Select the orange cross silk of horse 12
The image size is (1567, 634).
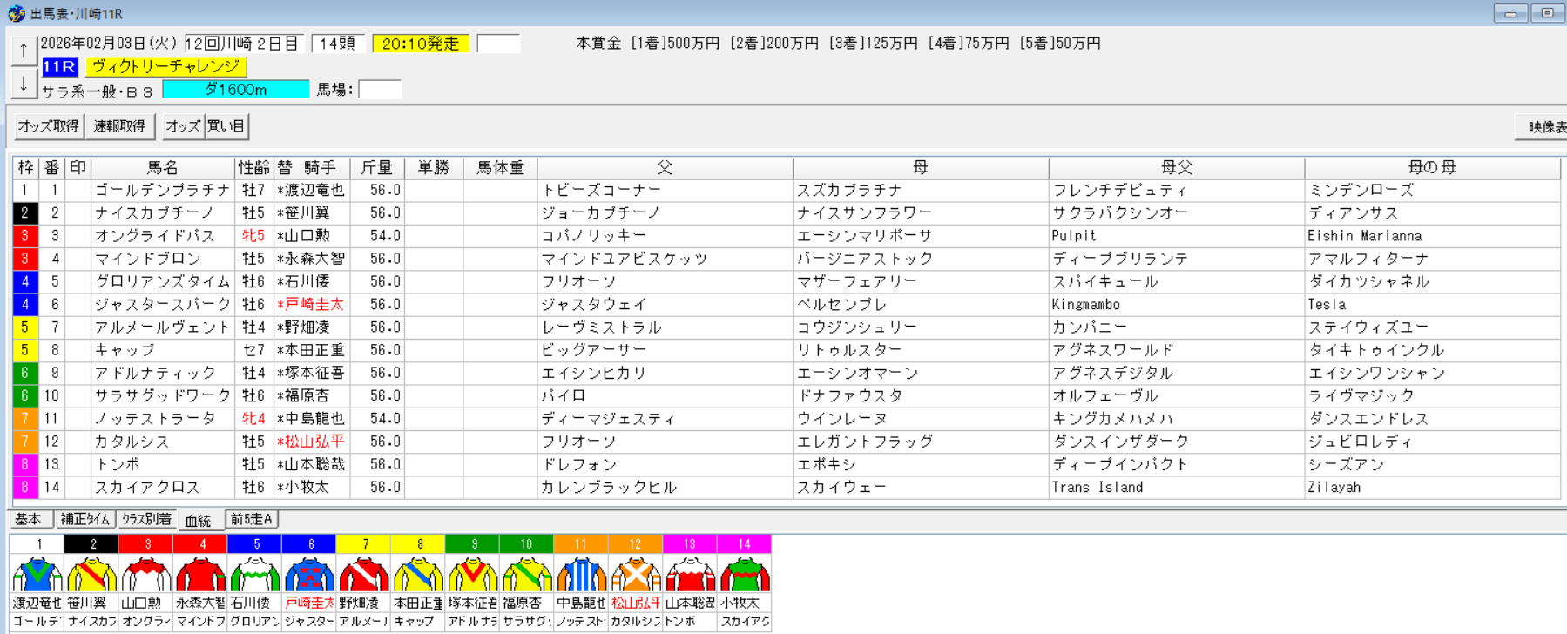coord(635,575)
